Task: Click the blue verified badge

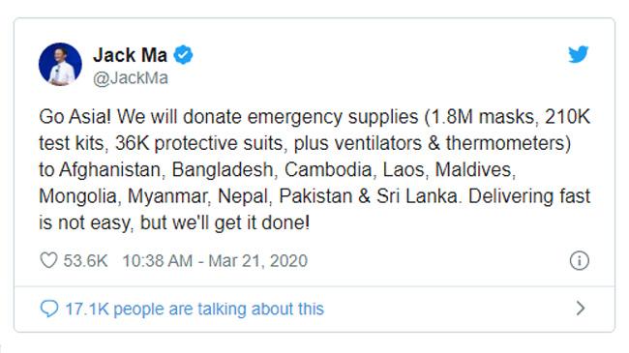Action: tap(183, 55)
